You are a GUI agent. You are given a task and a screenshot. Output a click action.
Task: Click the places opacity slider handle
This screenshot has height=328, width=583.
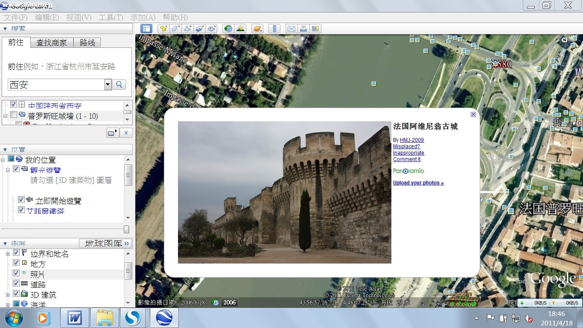126,229
